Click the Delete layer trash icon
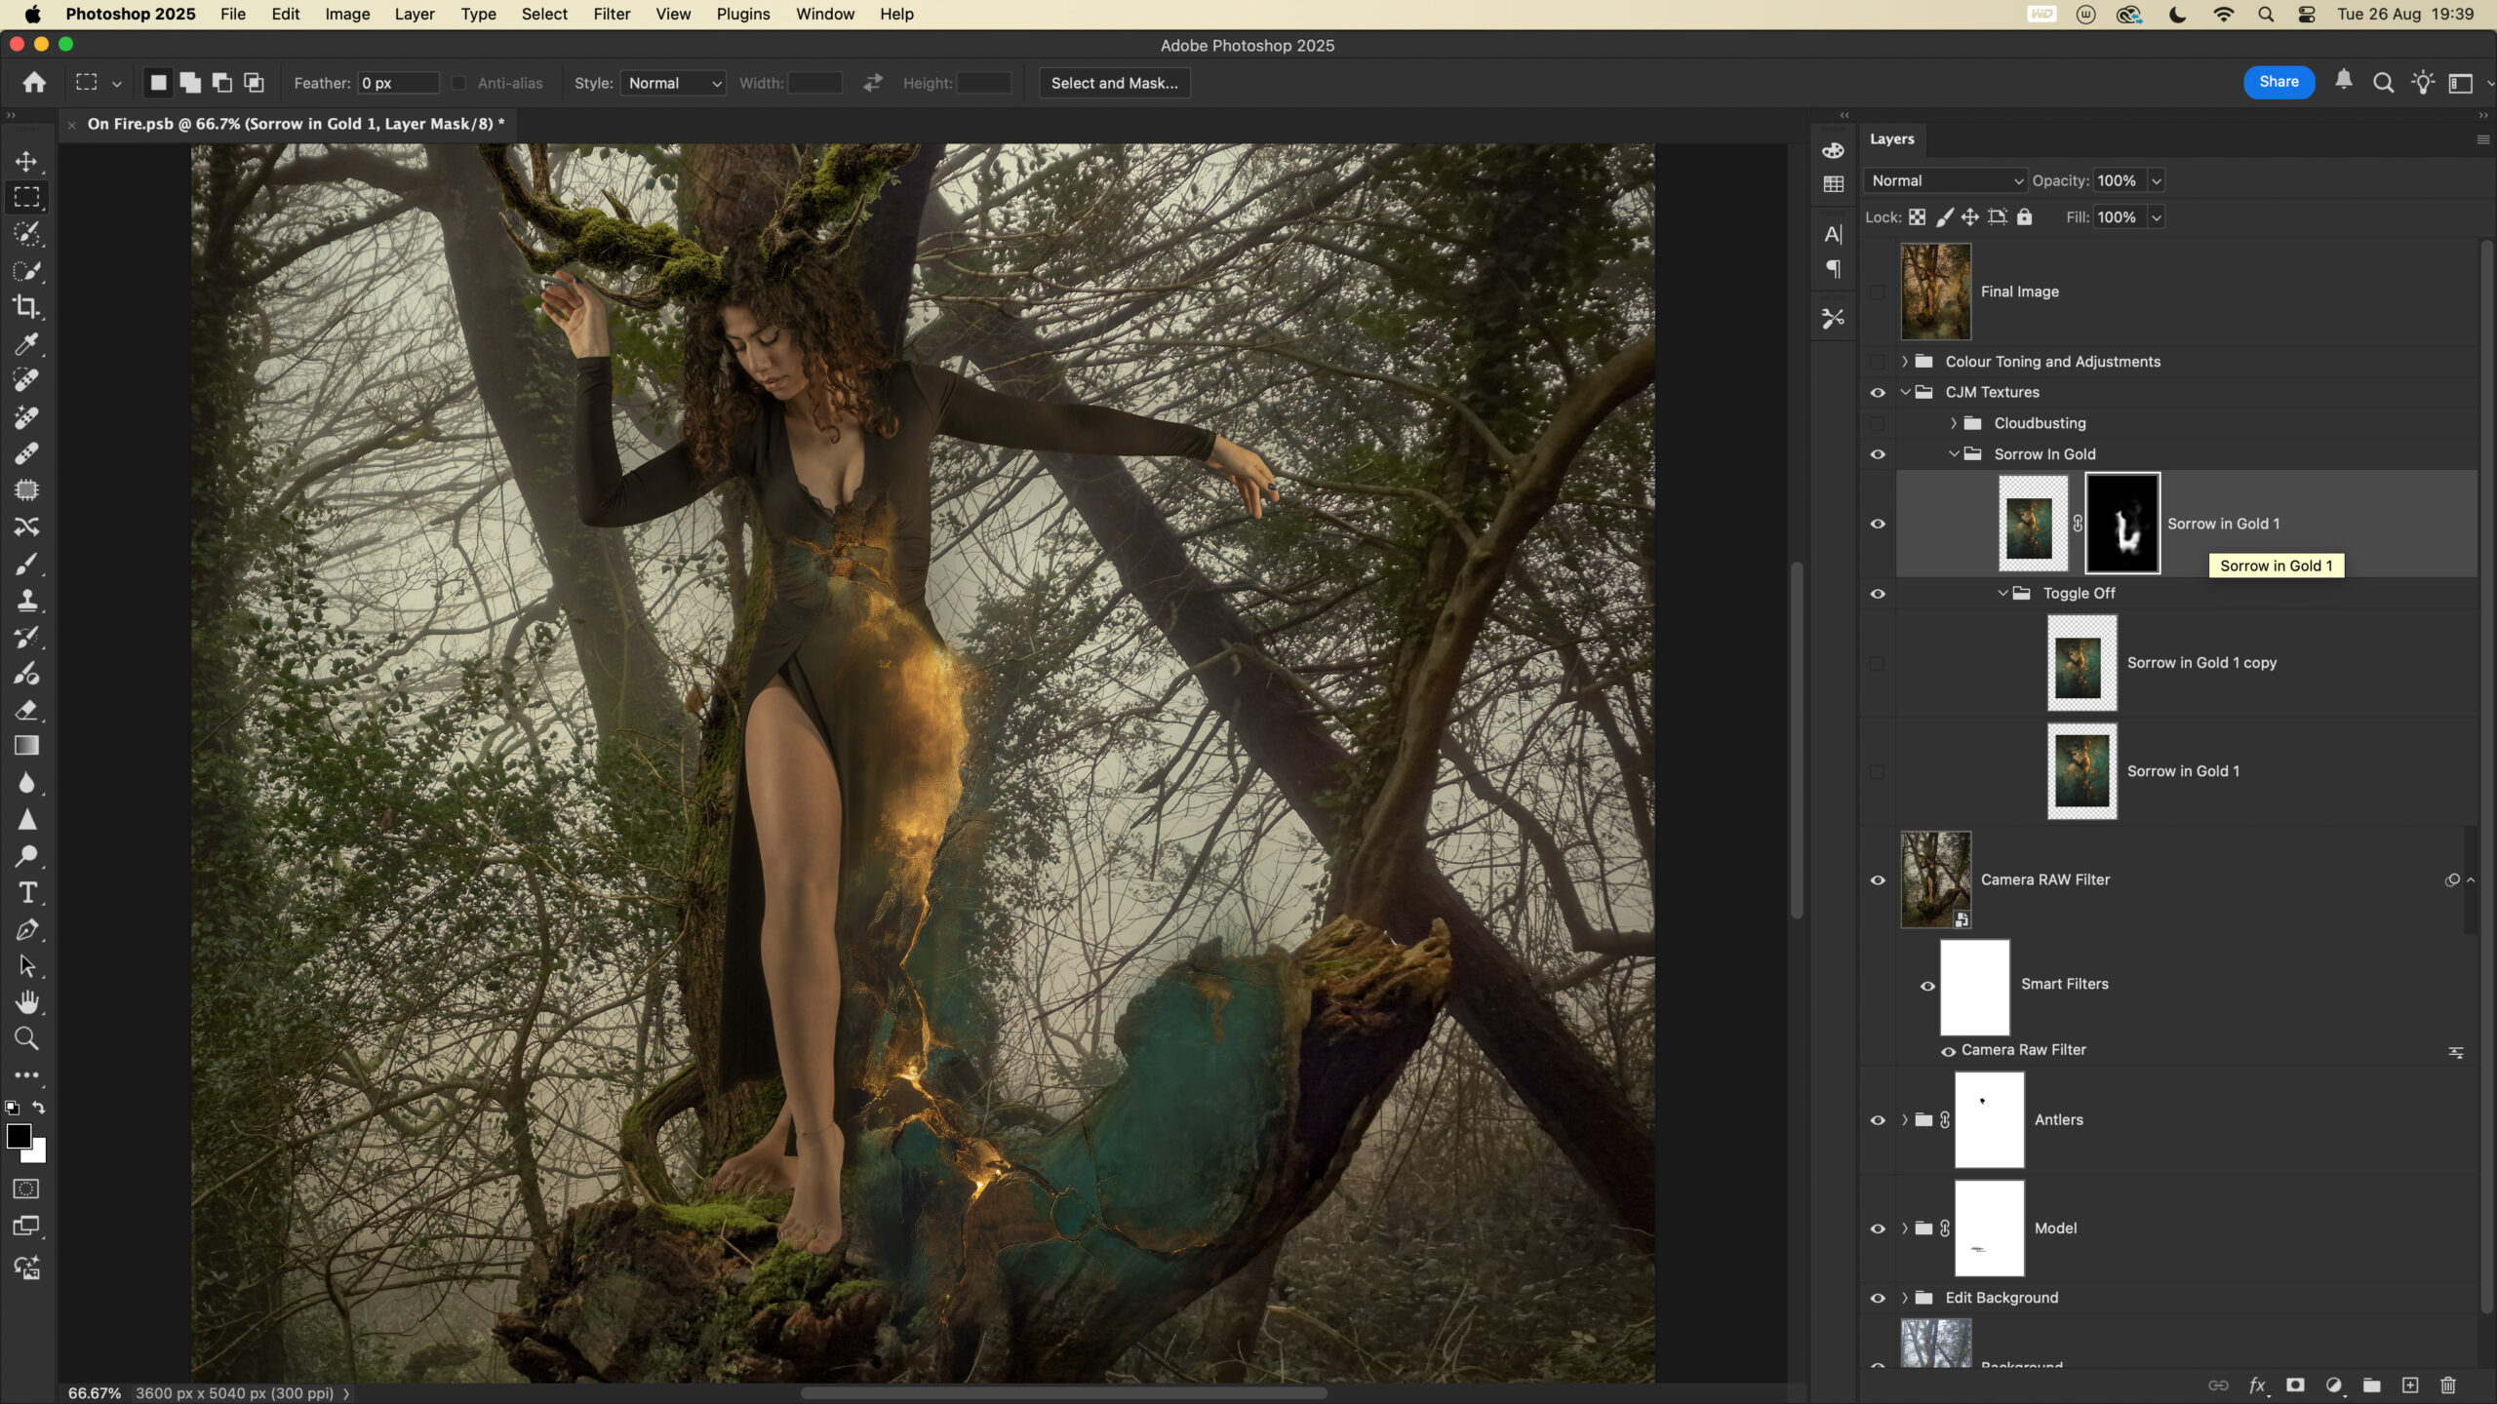The height and width of the screenshot is (1404, 2497). point(2447,1385)
